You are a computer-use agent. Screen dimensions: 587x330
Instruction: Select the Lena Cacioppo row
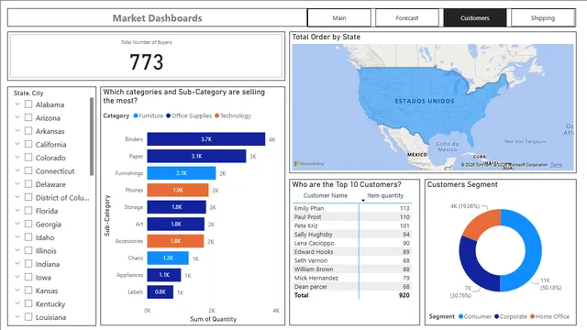click(352, 243)
